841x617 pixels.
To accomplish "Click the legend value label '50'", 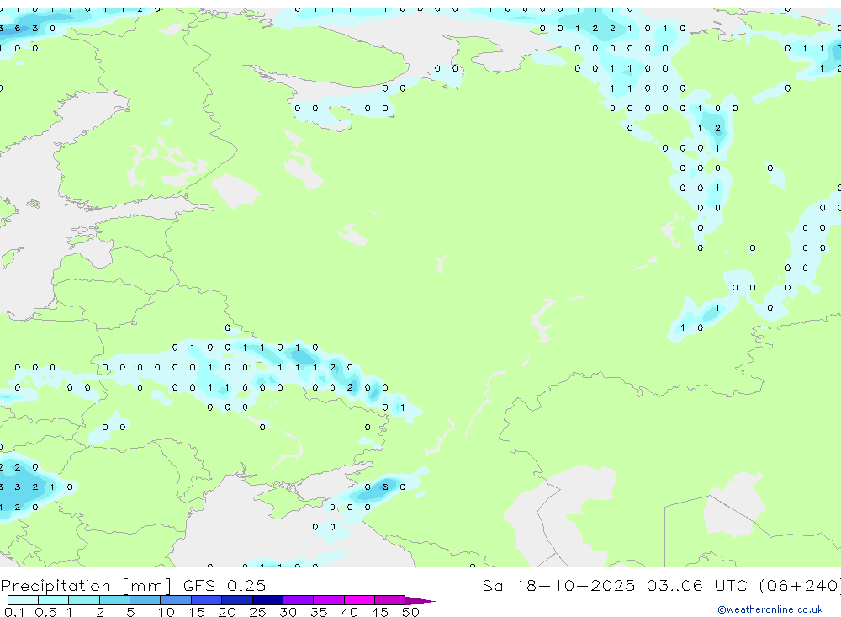I will click(x=410, y=612).
